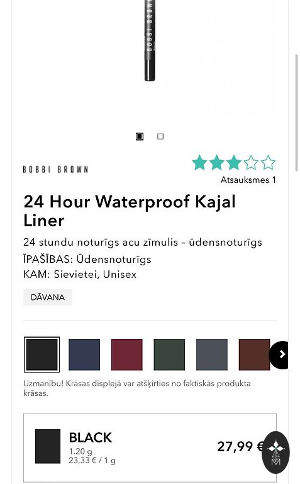The width and height of the screenshot is (300, 484).
Task: Click the next-arrow on the color swatch carousel
Action: coord(280,355)
